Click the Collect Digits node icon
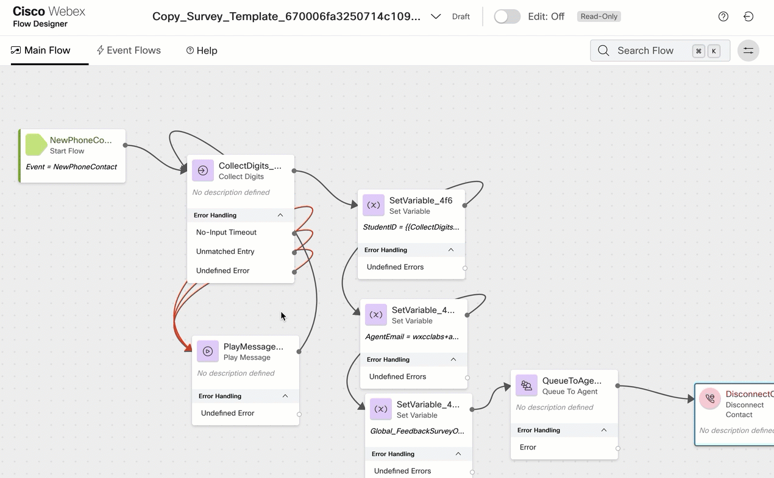This screenshot has width=774, height=478. 203,170
